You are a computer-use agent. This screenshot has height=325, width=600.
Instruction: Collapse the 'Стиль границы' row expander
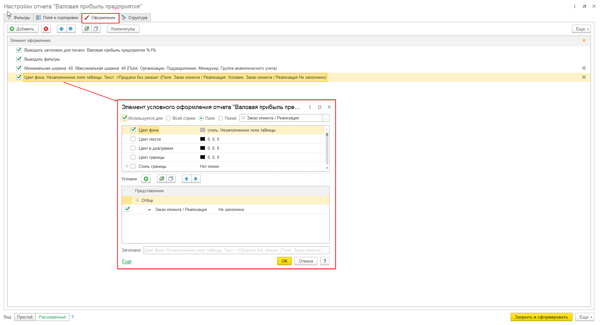click(x=127, y=166)
